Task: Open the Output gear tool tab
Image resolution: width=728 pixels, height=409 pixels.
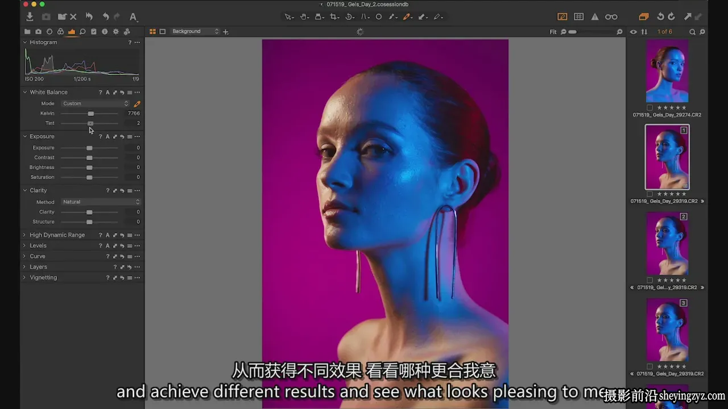Action: pos(116,32)
